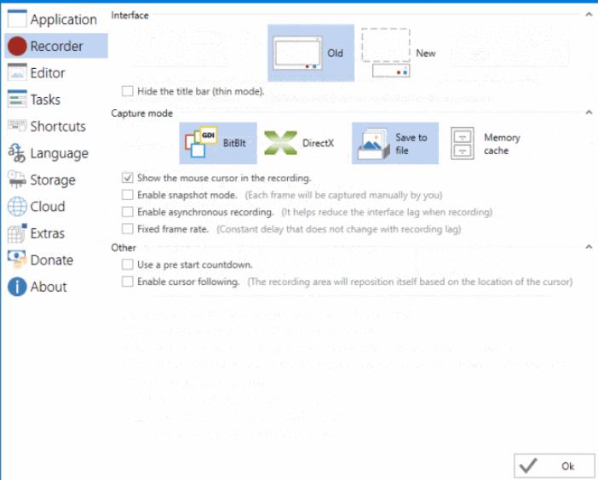
Task: Select the Recorder tab in sidebar
Action: 56,46
